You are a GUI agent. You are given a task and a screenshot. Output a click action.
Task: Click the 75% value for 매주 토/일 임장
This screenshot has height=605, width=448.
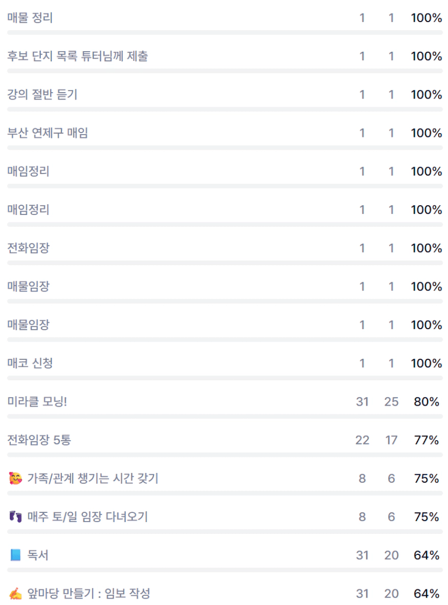tap(426, 517)
